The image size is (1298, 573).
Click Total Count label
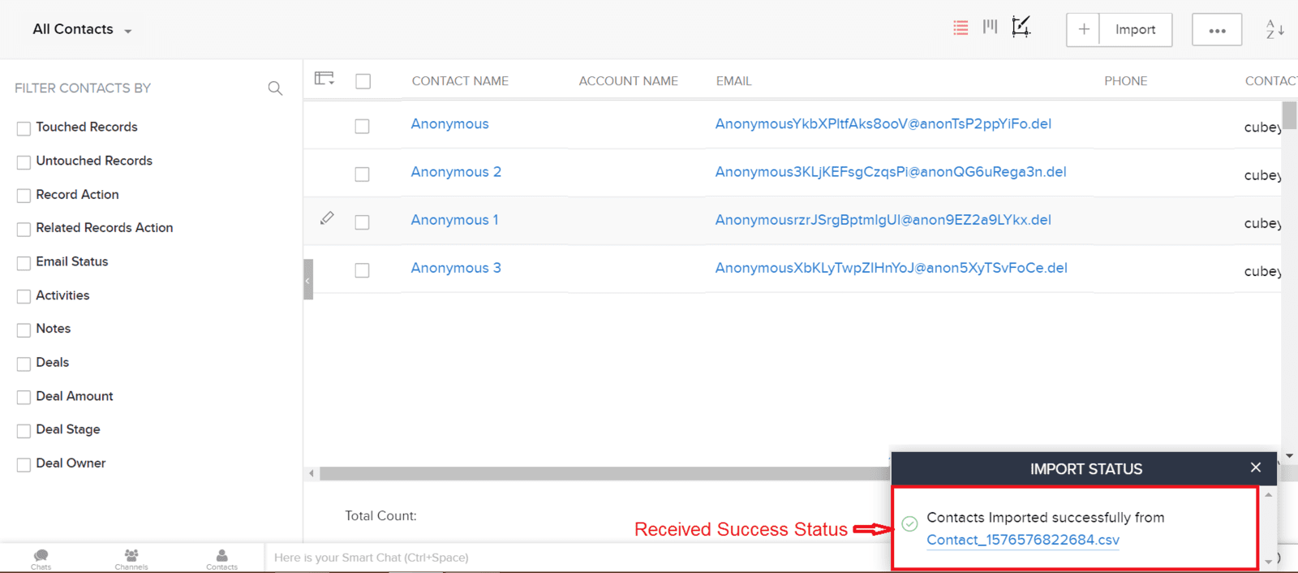coord(380,515)
